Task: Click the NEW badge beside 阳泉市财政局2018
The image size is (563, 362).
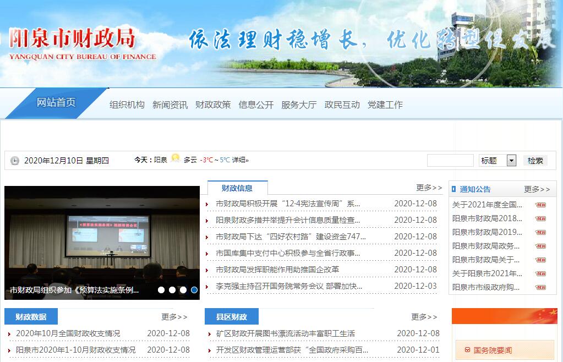Action: click(540, 219)
